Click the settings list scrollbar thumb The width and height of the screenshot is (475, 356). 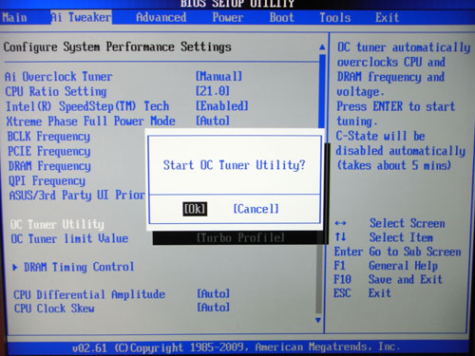click(x=322, y=92)
